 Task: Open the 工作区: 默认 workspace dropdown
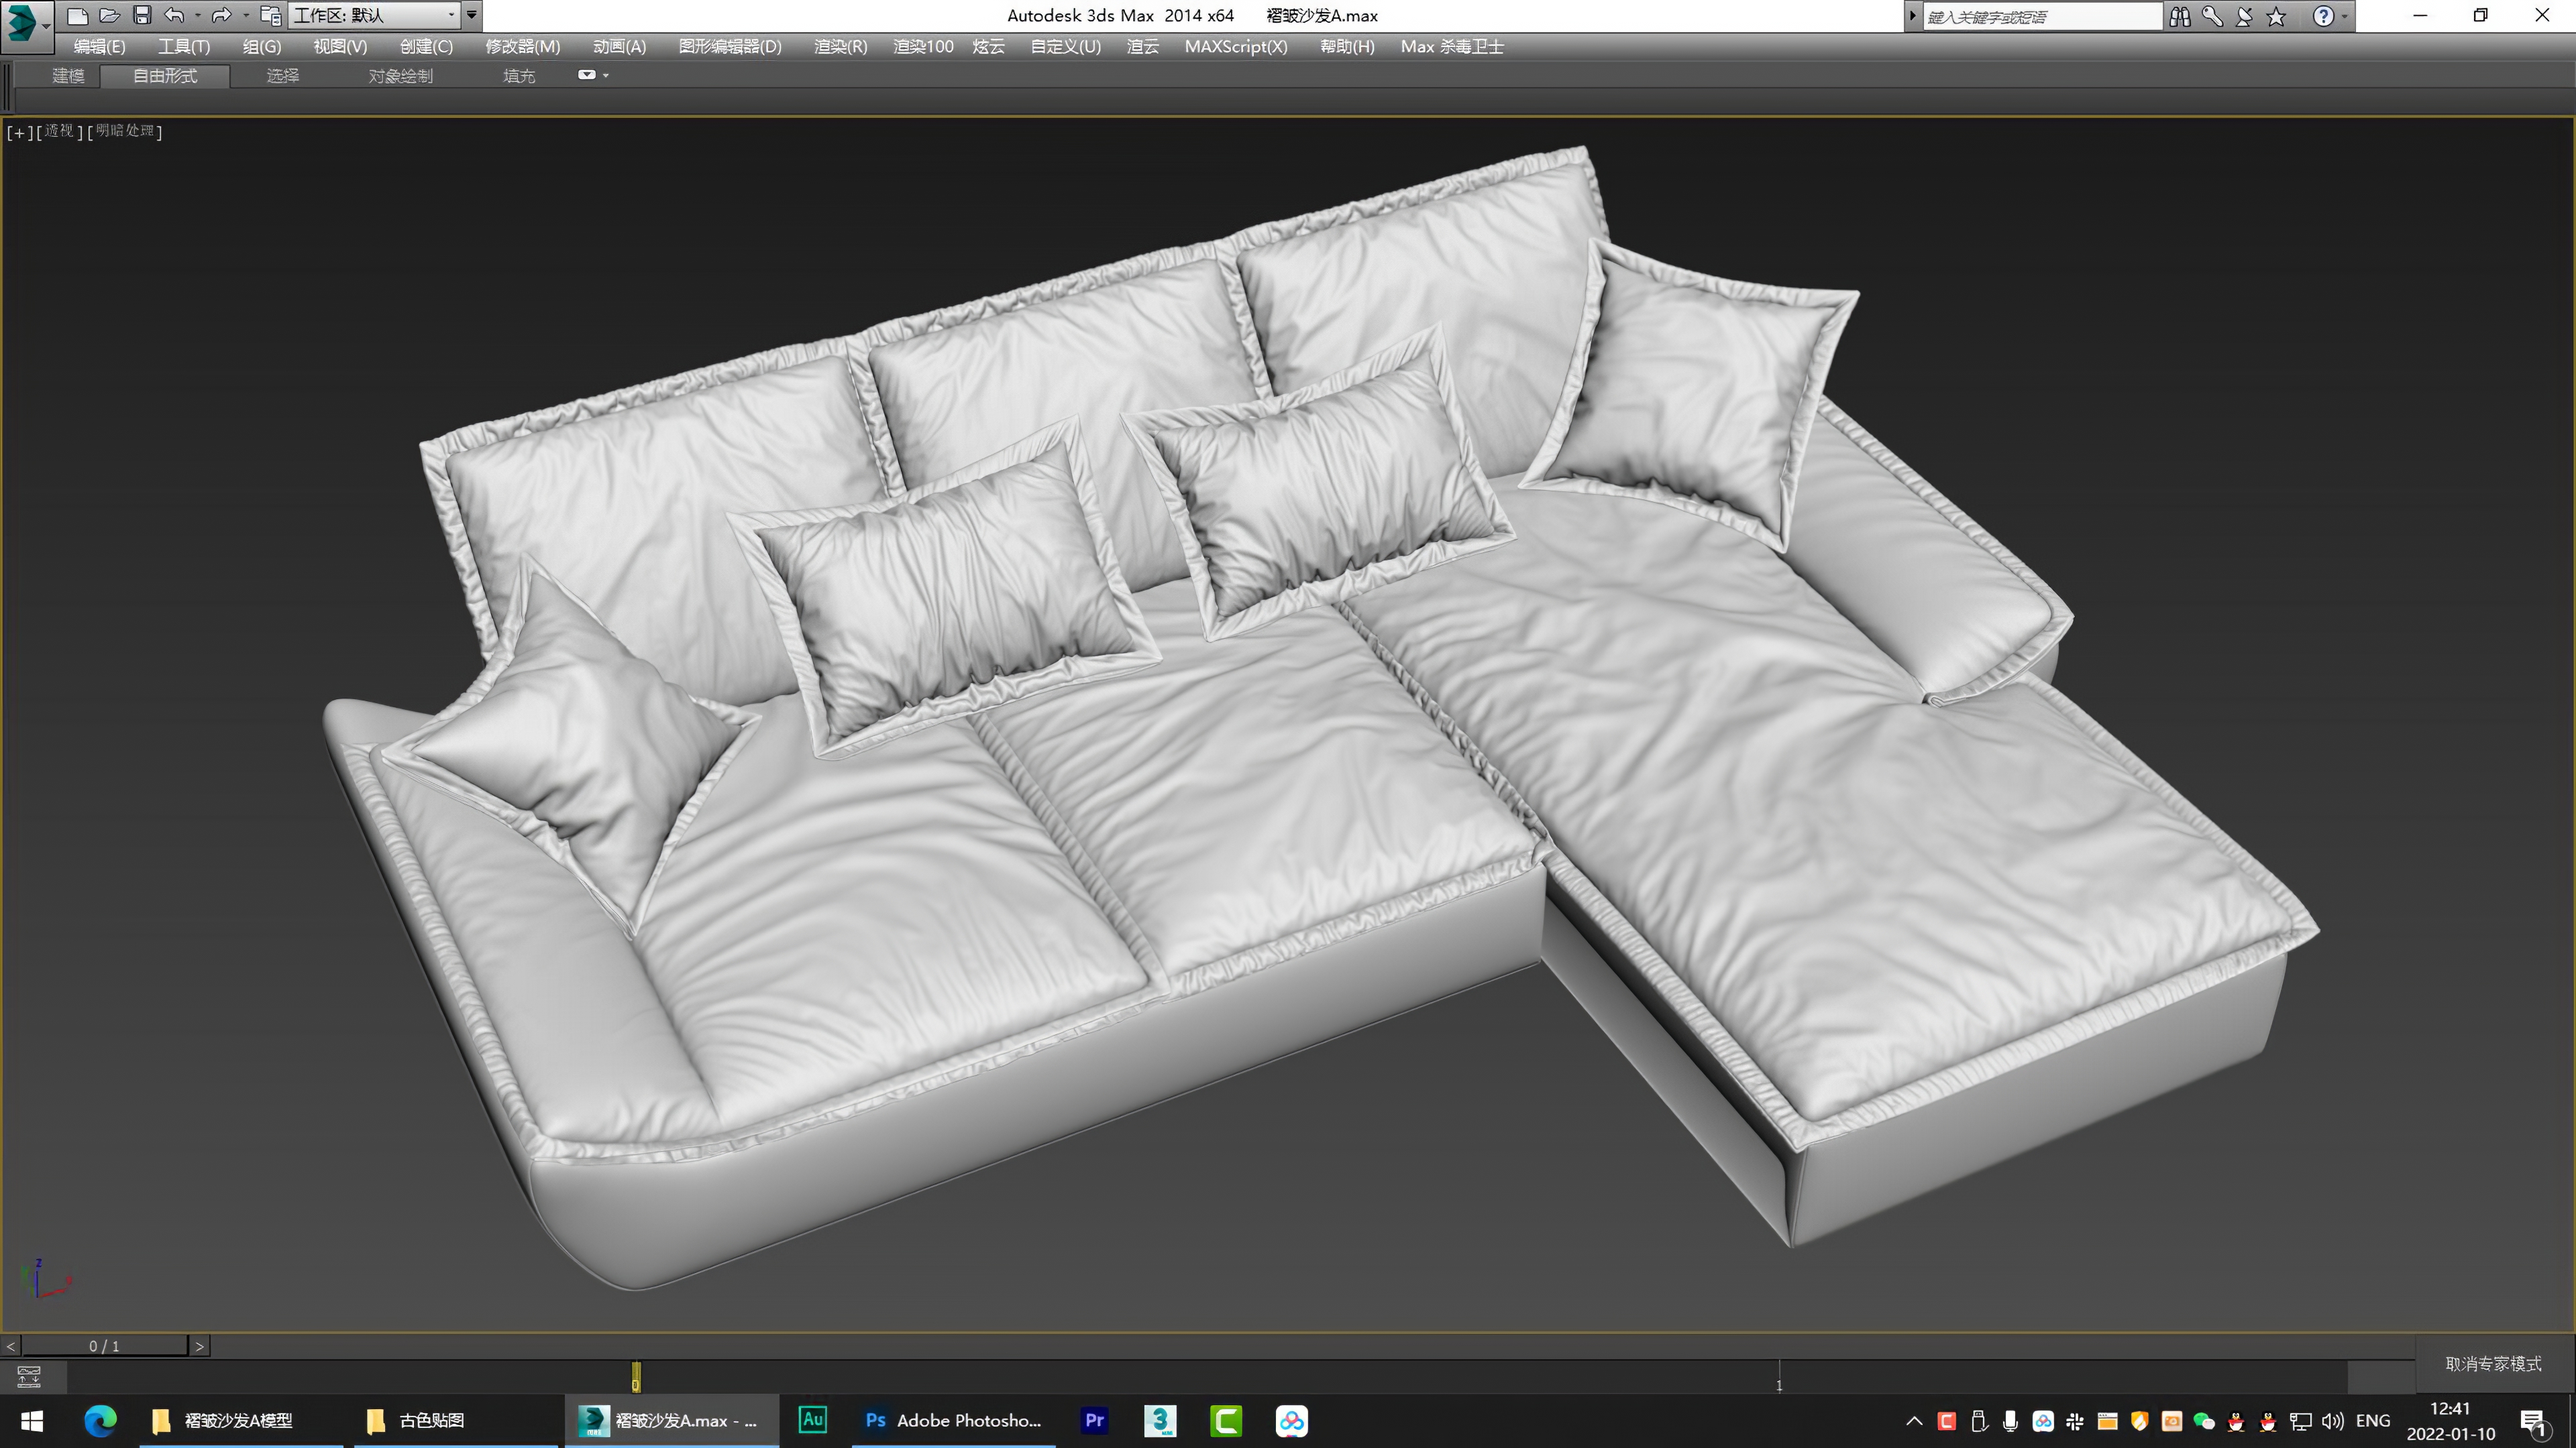pyautogui.click(x=375, y=15)
